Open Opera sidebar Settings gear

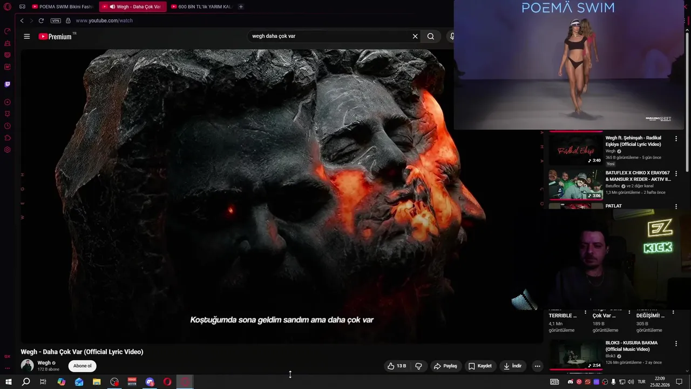(x=7, y=150)
